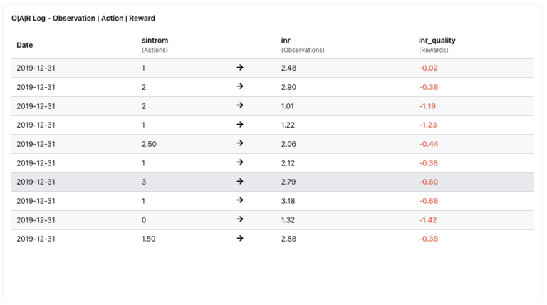Screen dimensions: 547x305
Task: Click the arrow pointing to inr 1.22
Action: pos(240,125)
